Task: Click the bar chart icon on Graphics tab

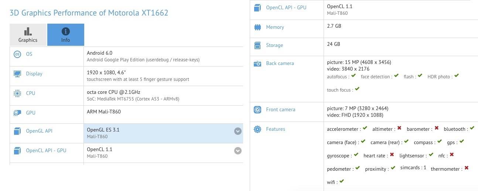Action: pos(28,31)
